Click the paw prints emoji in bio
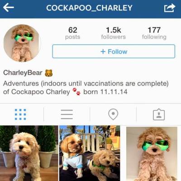The width and height of the screenshot is (181, 181). tap(76, 91)
